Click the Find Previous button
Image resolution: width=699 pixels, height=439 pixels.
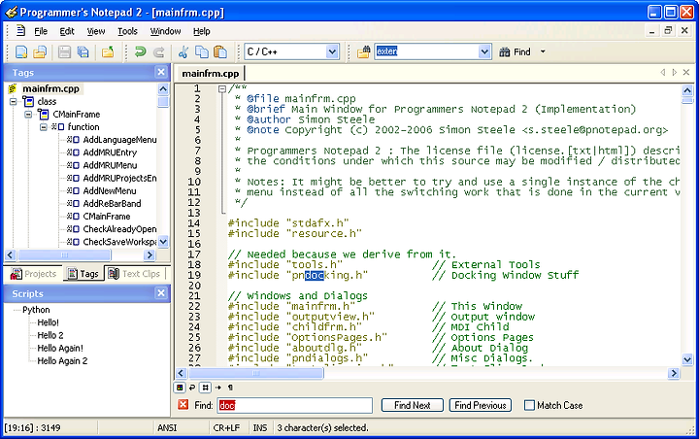click(x=481, y=405)
